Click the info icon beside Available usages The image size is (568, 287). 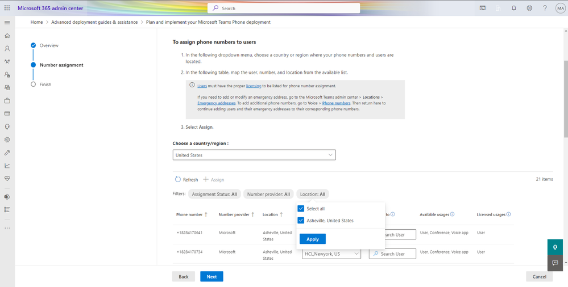(x=452, y=214)
